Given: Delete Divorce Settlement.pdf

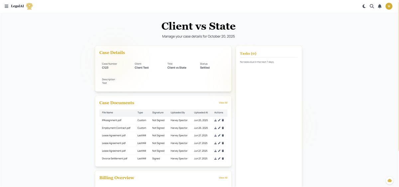Looking at the screenshot, I should pyautogui.click(x=223, y=158).
